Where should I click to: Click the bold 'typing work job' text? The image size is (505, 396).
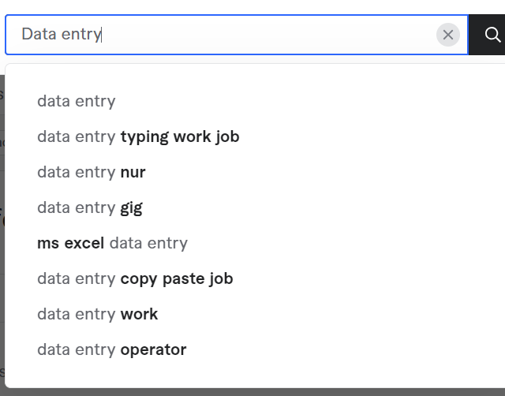tap(180, 136)
